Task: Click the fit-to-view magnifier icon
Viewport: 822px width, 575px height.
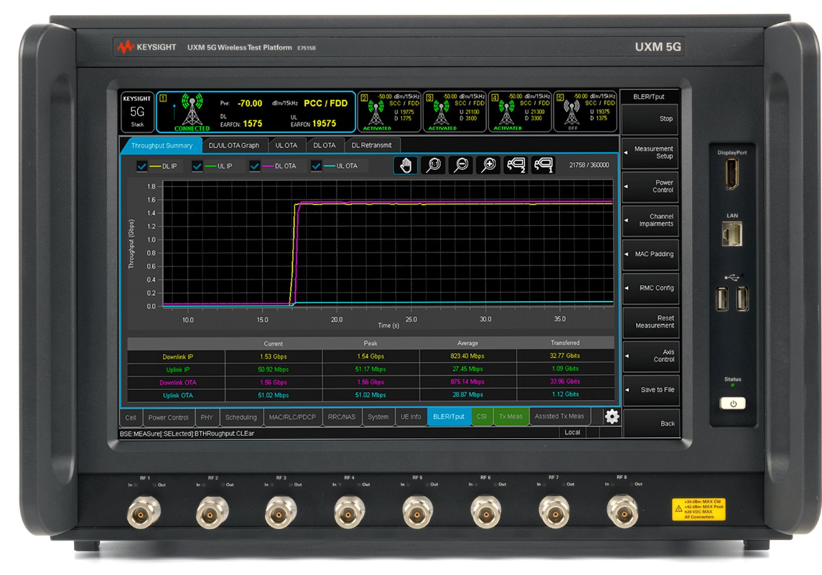Action: (x=432, y=165)
